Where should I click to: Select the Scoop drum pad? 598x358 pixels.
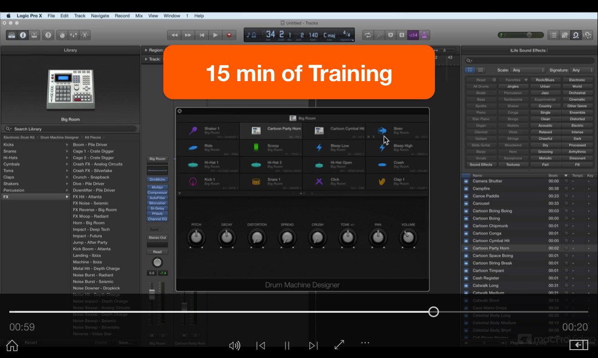pyautogui.click(x=271, y=148)
